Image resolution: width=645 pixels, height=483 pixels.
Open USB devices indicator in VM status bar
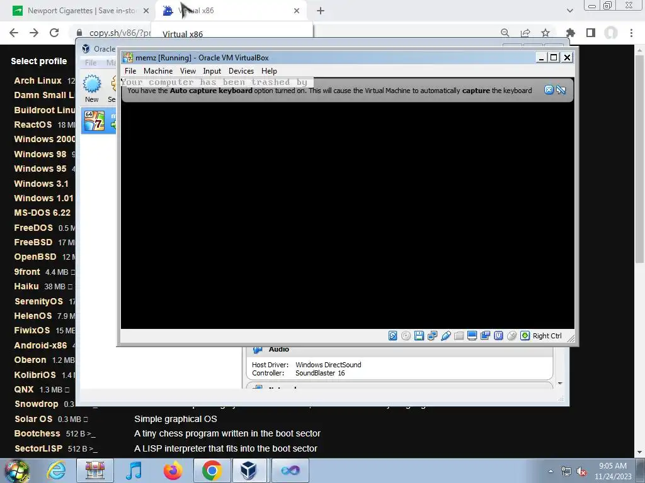(x=446, y=336)
